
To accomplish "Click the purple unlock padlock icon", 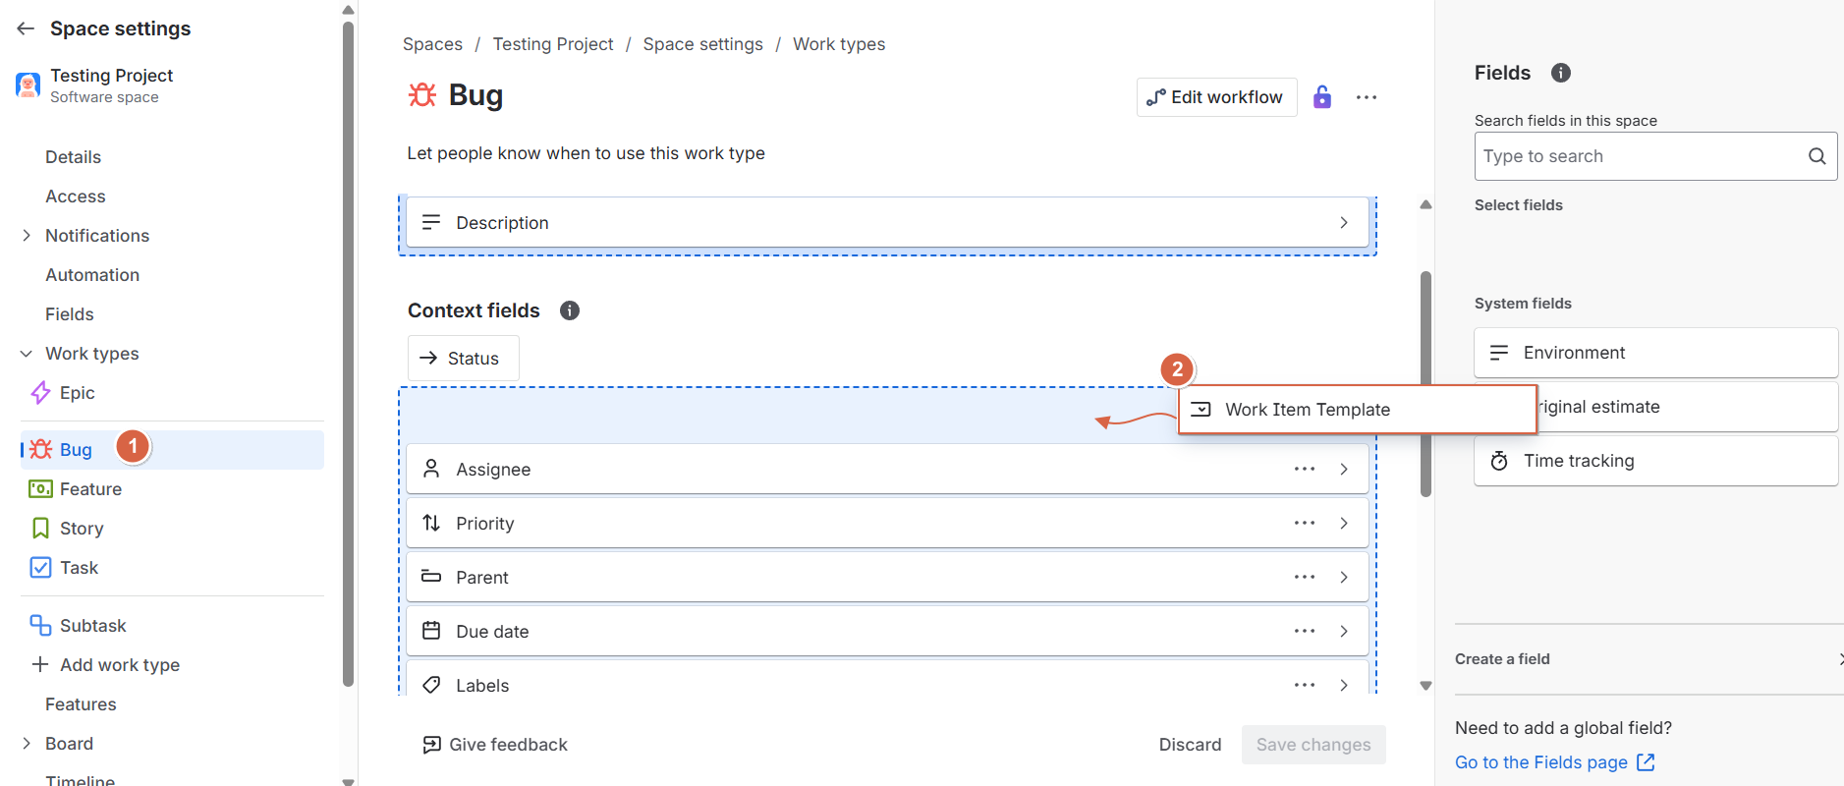I will (x=1322, y=97).
